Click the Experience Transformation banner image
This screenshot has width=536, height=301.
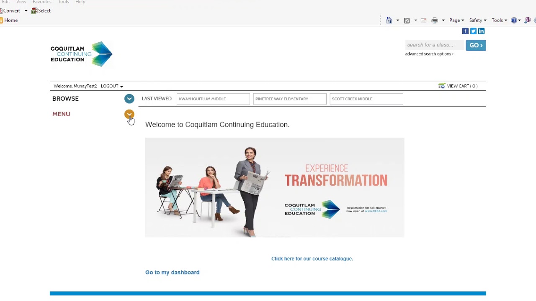point(275,188)
